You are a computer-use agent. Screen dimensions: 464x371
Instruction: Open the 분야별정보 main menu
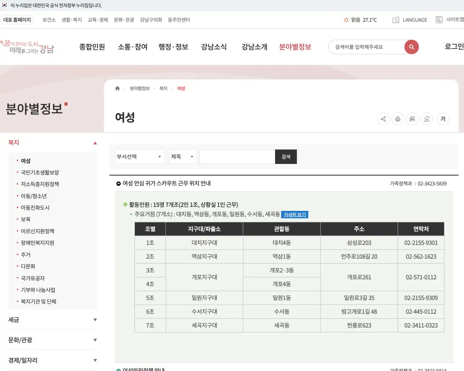(295, 47)
